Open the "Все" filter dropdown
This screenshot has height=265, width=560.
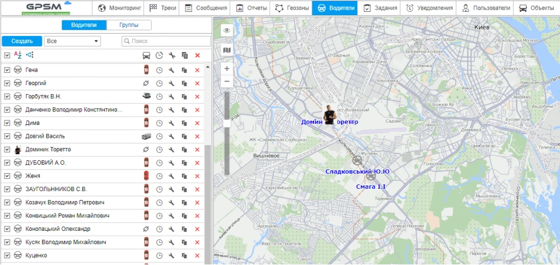[72, 41]
